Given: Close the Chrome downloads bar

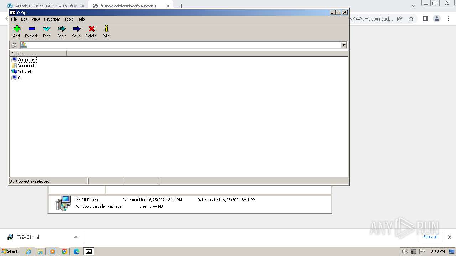Looking at the screenshot, I should (449, 237).
